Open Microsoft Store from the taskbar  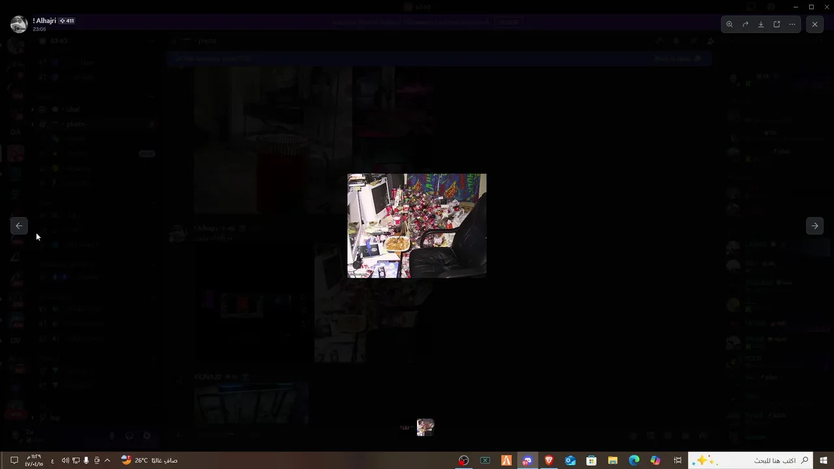pyautogui.click(x=591, y=461)
